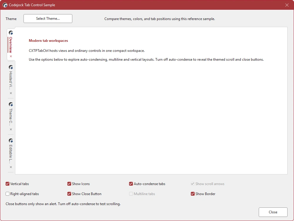The width and height of the screenshot is (294, 221).
Task: Close the Overview tab with its X
Action: tap(11, 56)
